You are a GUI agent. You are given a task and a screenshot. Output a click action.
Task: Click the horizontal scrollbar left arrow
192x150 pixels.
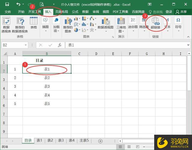pos(120,141)
